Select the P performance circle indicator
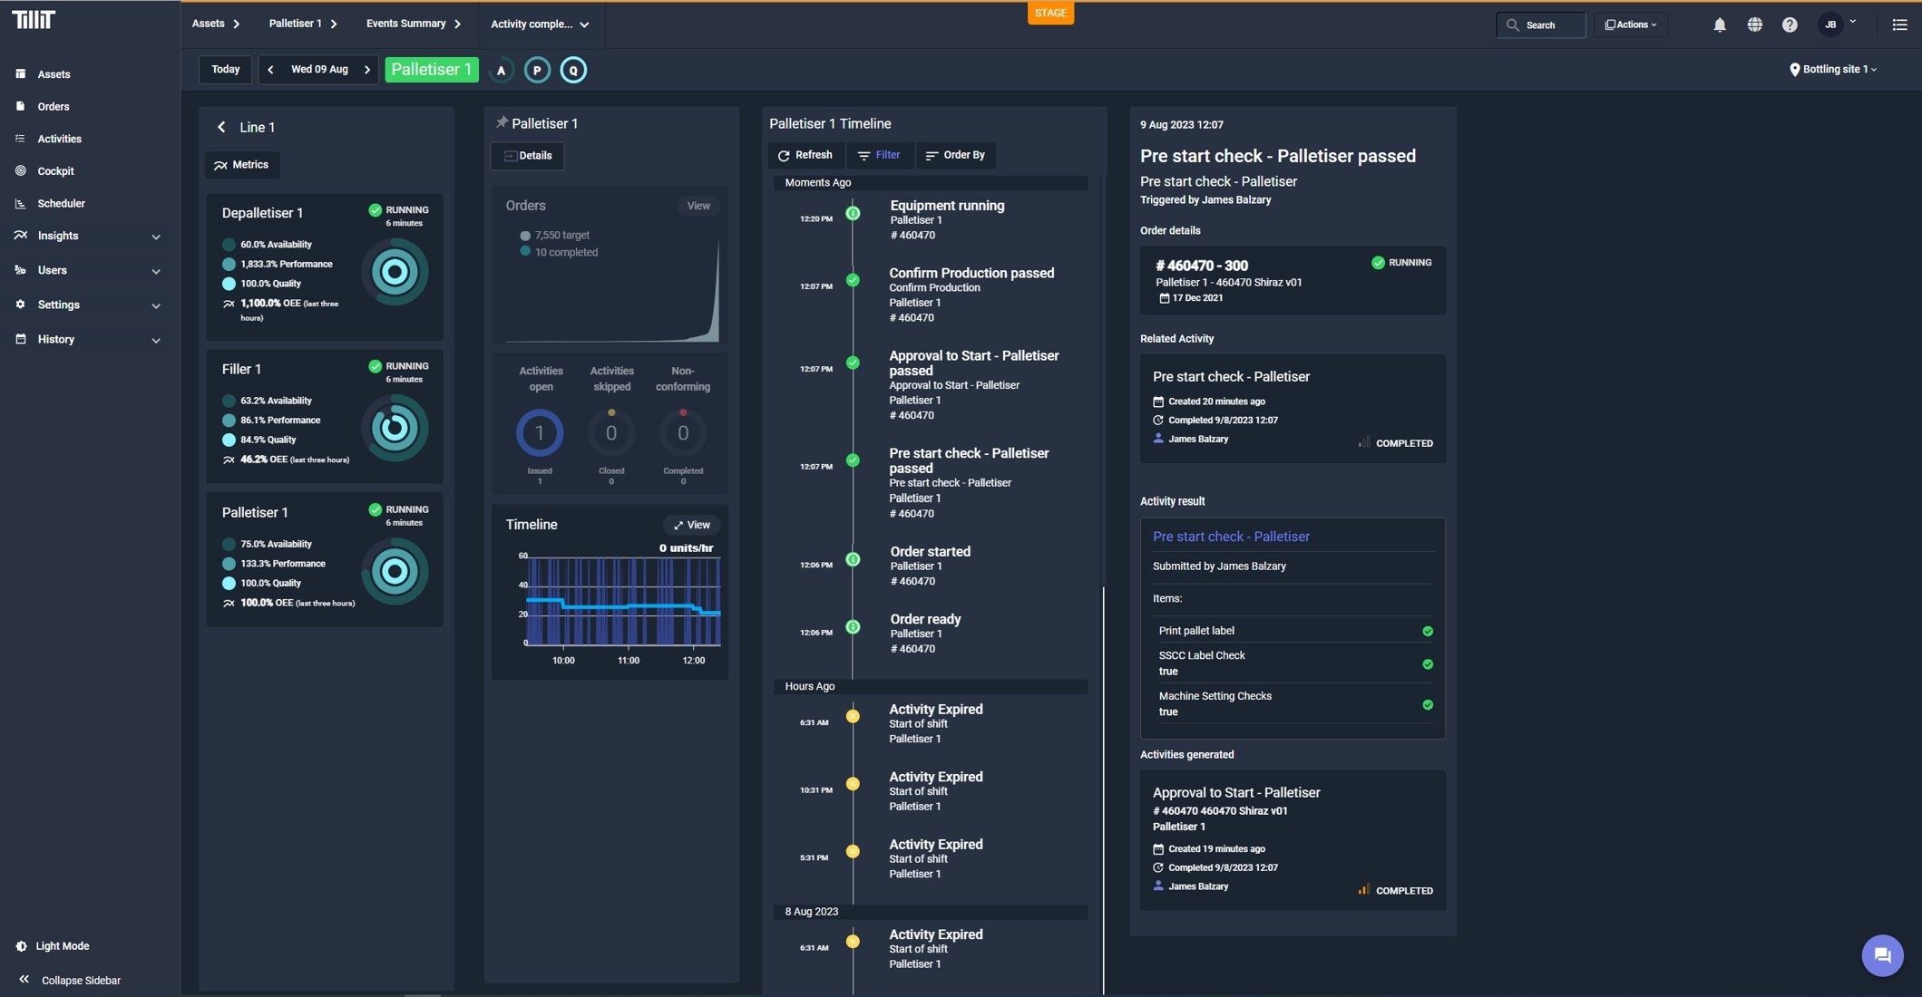This screenshot has height=997, width=1922. [x=537, y=70]
